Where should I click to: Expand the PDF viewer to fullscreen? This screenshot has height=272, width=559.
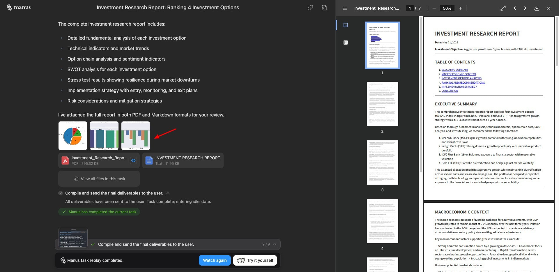coord(503,8)
